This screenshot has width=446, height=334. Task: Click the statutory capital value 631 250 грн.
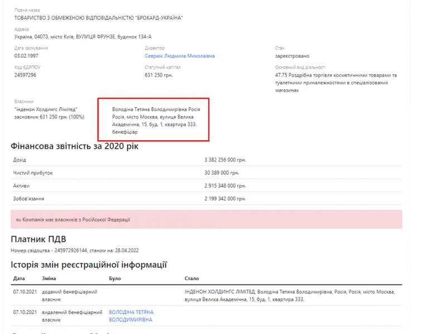pos(159,75)
